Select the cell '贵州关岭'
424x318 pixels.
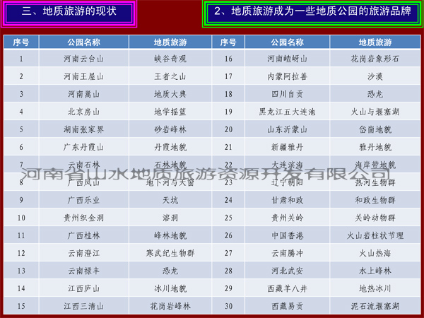(x=287, y=218)
